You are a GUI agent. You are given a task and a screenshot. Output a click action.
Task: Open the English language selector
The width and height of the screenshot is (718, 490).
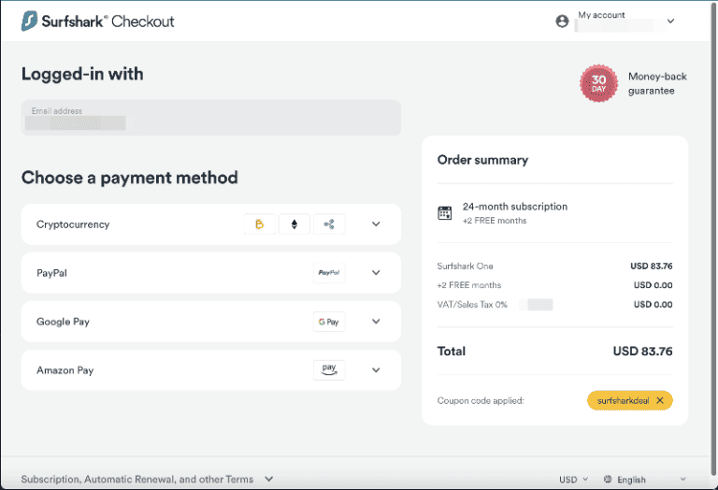[x=645, y=480]
